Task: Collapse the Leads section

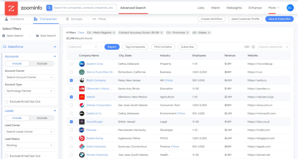Action: (x=55, y=111)
